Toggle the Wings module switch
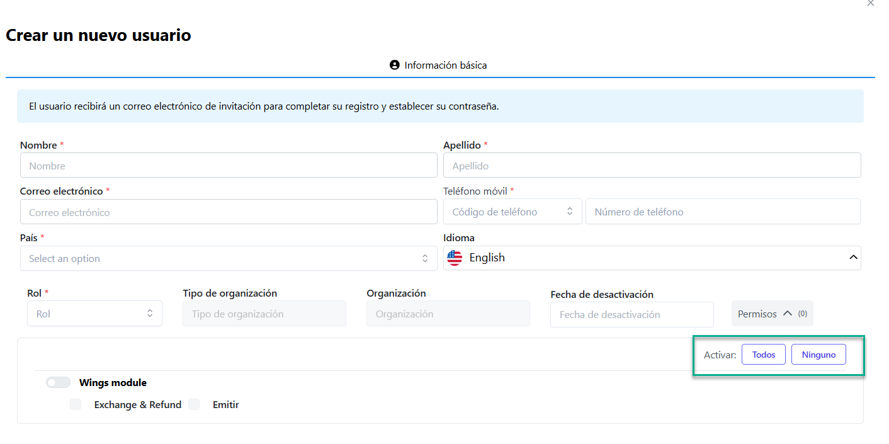Viewport: 889px width, 444px height. [x=58, y=382]
